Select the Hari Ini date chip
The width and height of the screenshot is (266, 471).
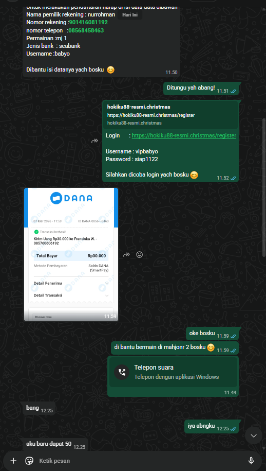130,15
